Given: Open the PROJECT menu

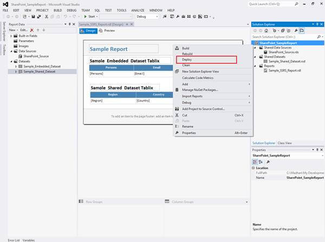Looking at the screenshot, I should click(x=42, y=10).
